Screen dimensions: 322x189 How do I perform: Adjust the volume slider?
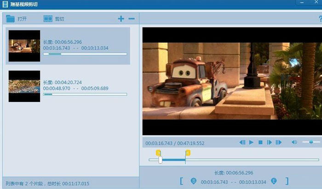tap(311, 142)
